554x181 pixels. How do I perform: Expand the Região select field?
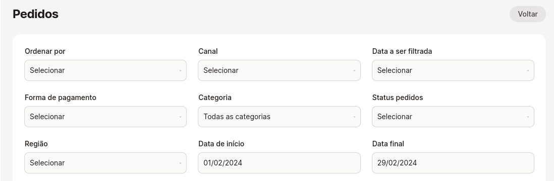pyautogui.click(x=105, y=163)
